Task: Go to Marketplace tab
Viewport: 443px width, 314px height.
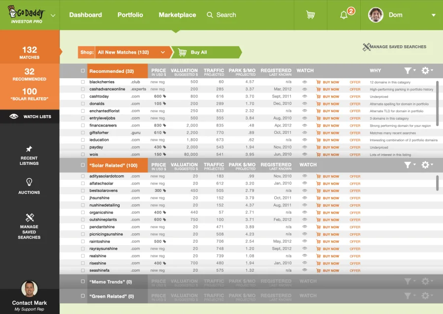Action: click(177, 15)
